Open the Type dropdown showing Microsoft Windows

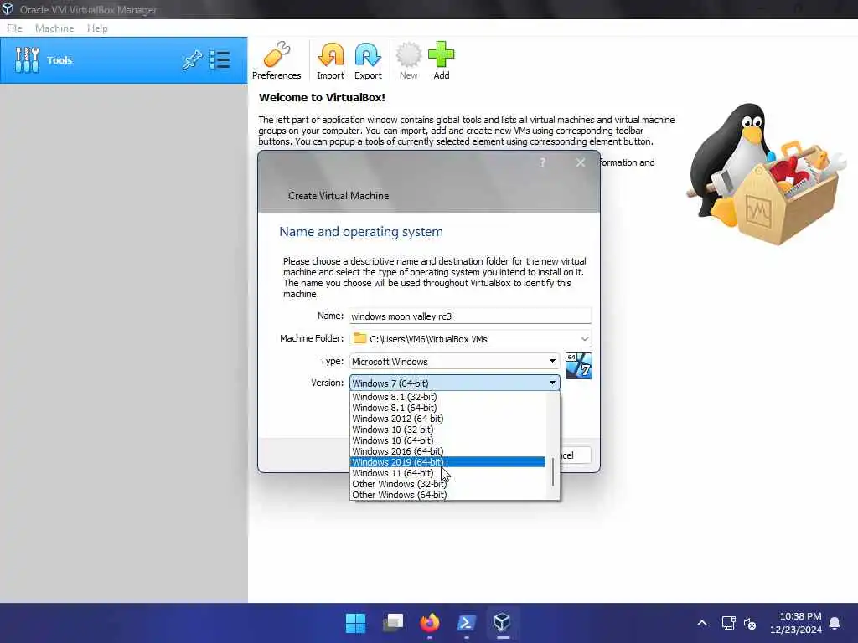click(454, 362)
